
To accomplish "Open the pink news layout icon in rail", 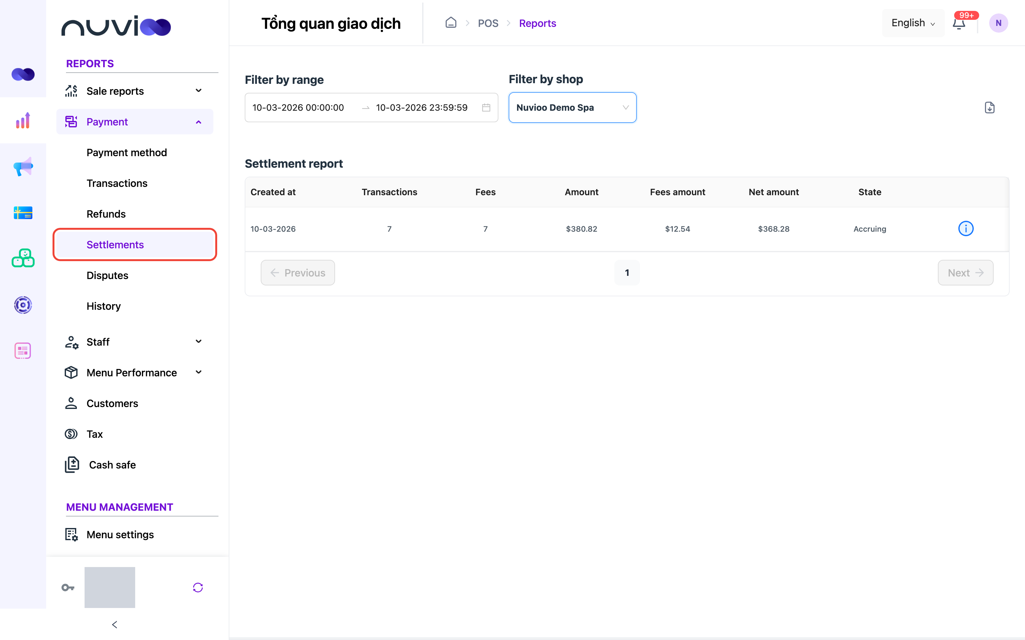I will tap(23, 350).
